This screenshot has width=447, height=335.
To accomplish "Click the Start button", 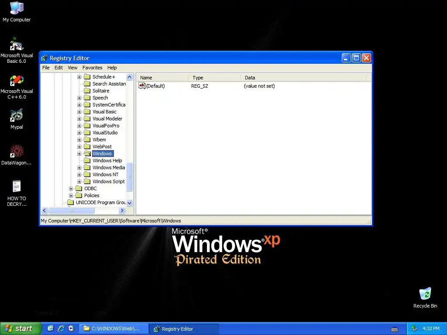I will tap(21, 328).
